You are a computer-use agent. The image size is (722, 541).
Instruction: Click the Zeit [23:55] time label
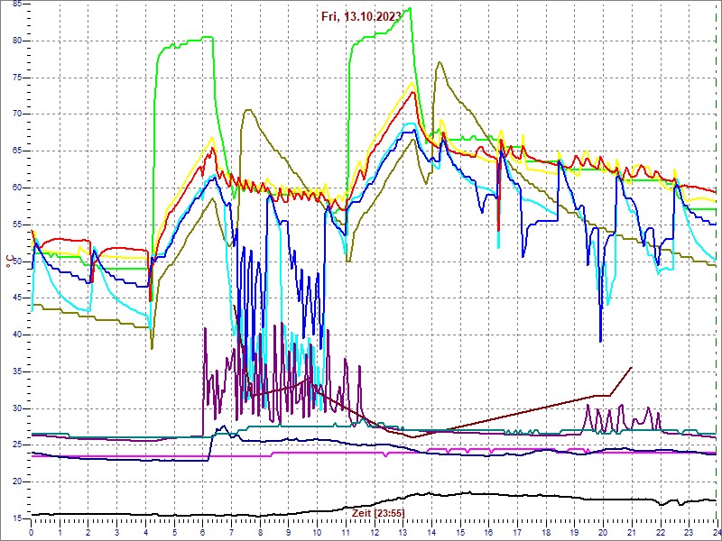tap(378, 512)
